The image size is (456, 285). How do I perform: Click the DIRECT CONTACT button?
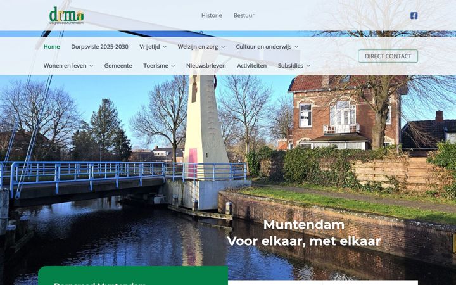(388, 56)
